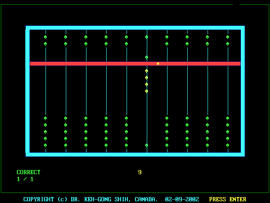The height and width of the screenshot is (203, 270).
Task: Click the lowest bottom bead on the rightmost rod
Action: tap(228, 145)
